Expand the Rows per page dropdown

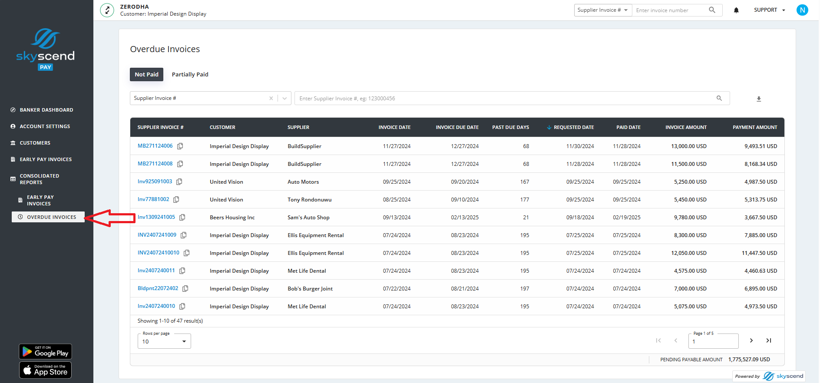point(164,341)
